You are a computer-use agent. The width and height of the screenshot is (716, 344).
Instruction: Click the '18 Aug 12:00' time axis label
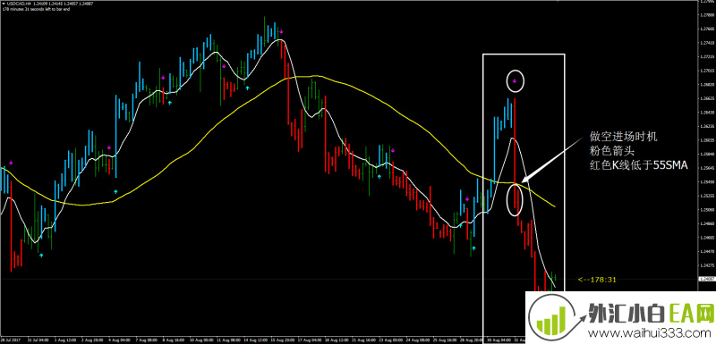pos(337,340)
